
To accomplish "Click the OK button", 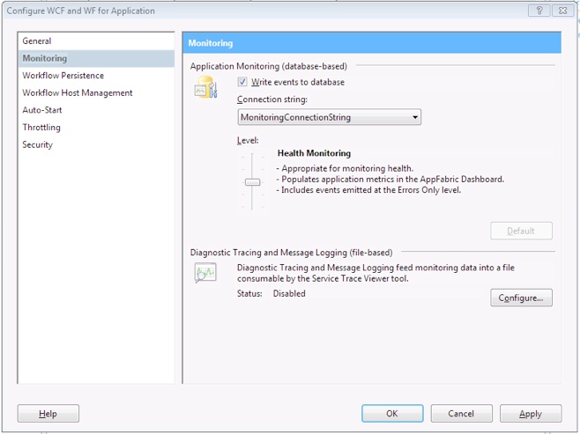I will coord(392,413).
